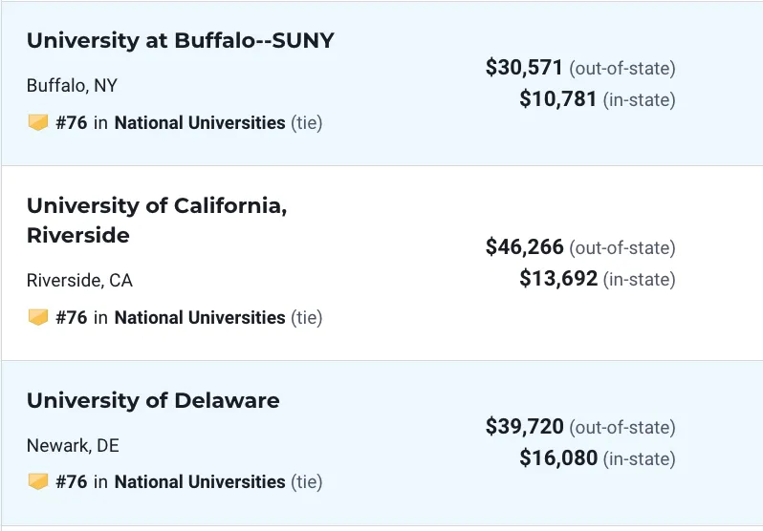Click National Universities ranking link under Buffalo
This screenshot has height=531, width=763.
[x=200, y=122]
